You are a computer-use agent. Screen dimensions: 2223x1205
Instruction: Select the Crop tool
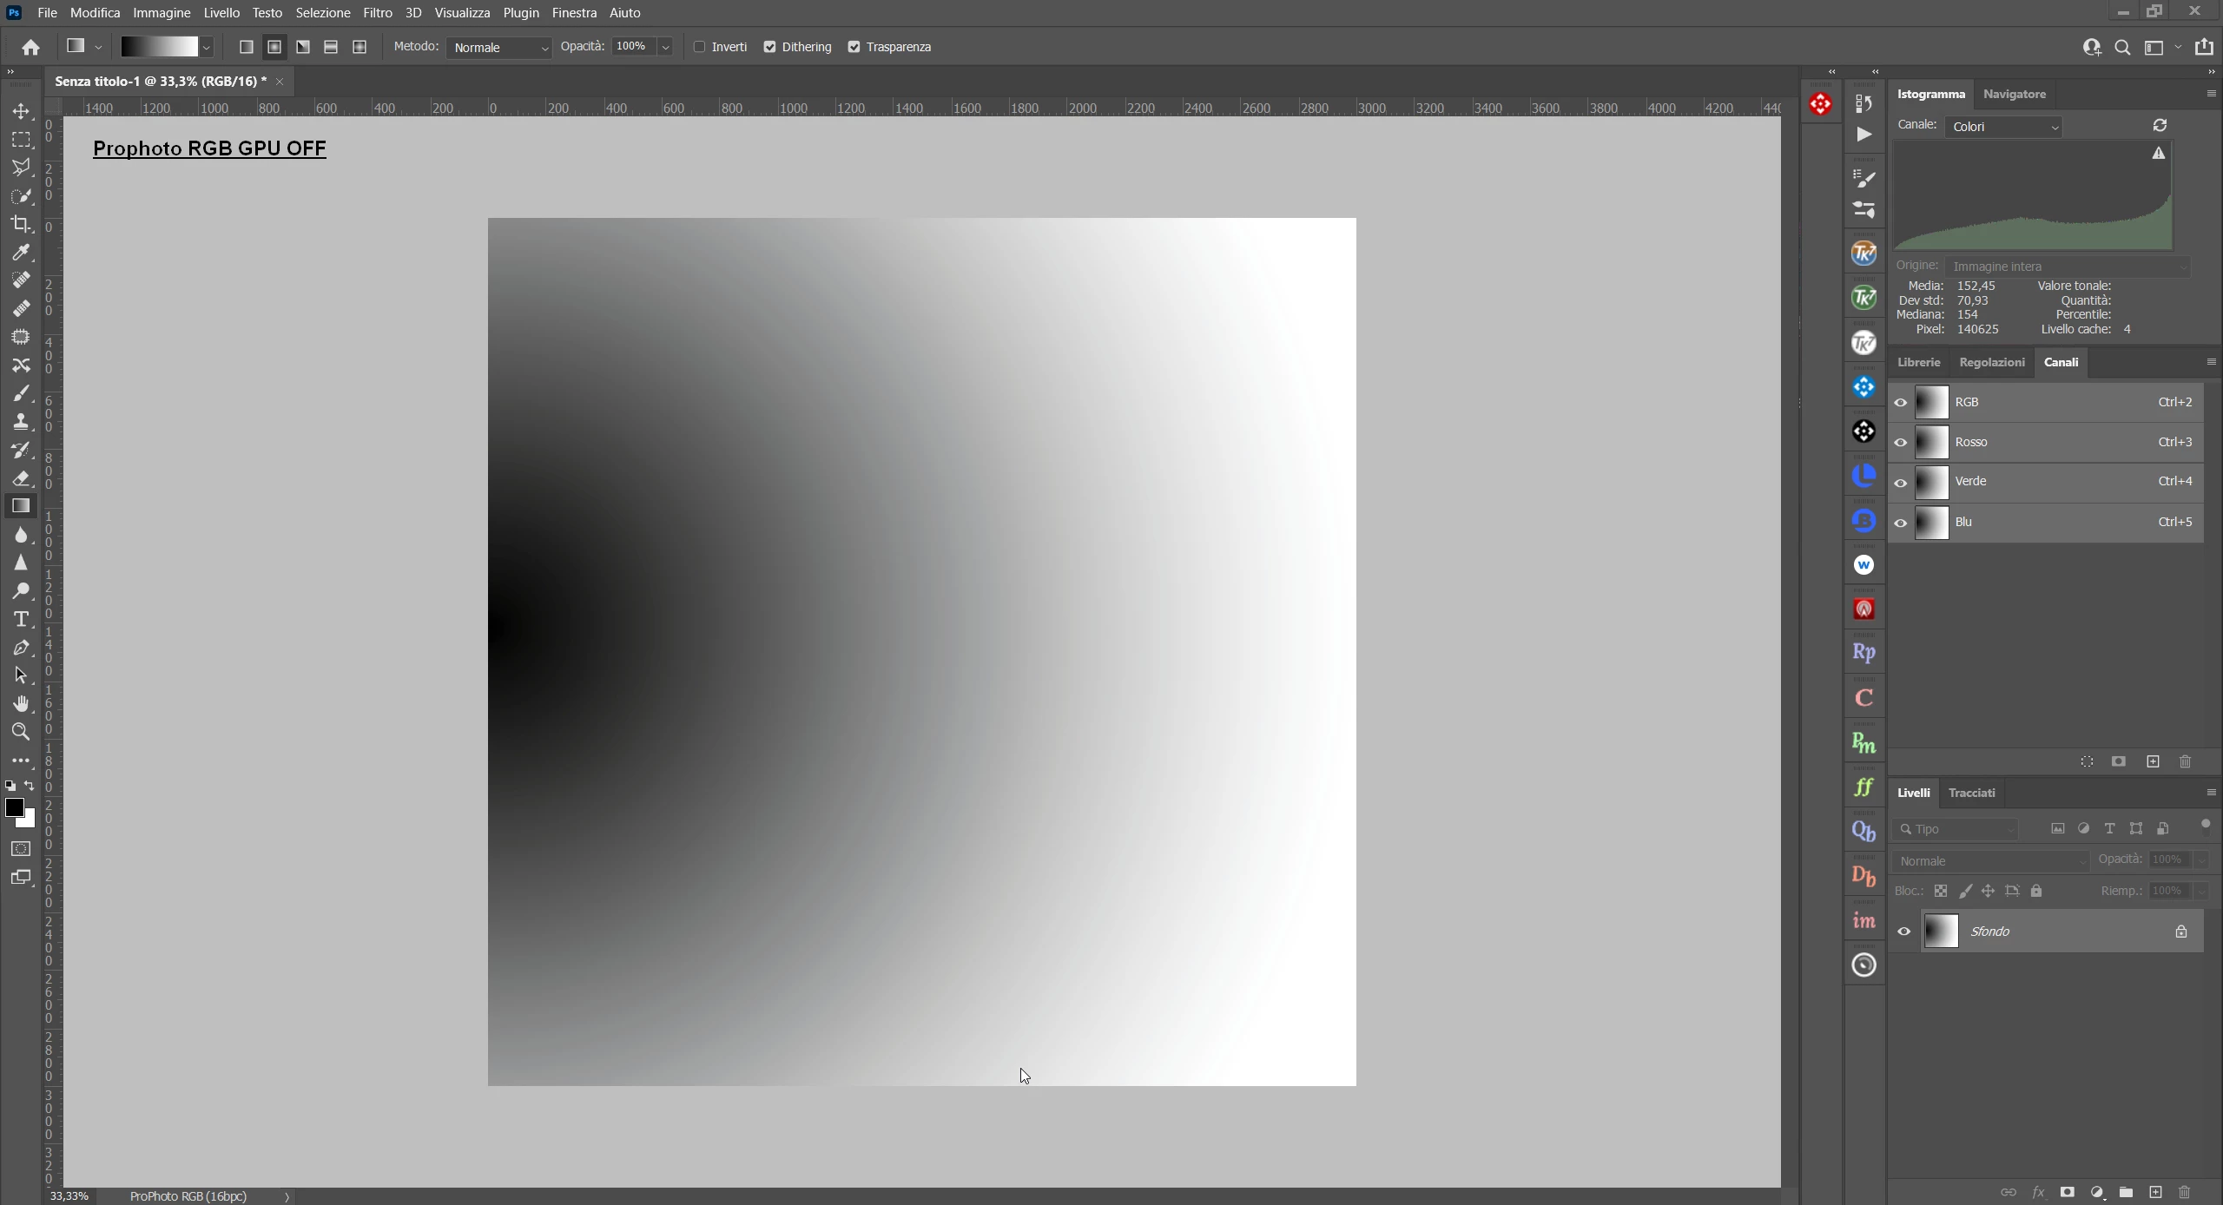click(21, 224)
